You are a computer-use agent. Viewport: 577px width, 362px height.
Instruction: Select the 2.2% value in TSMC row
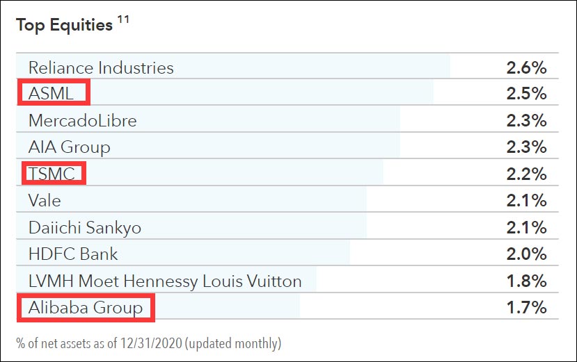[527, 174]
